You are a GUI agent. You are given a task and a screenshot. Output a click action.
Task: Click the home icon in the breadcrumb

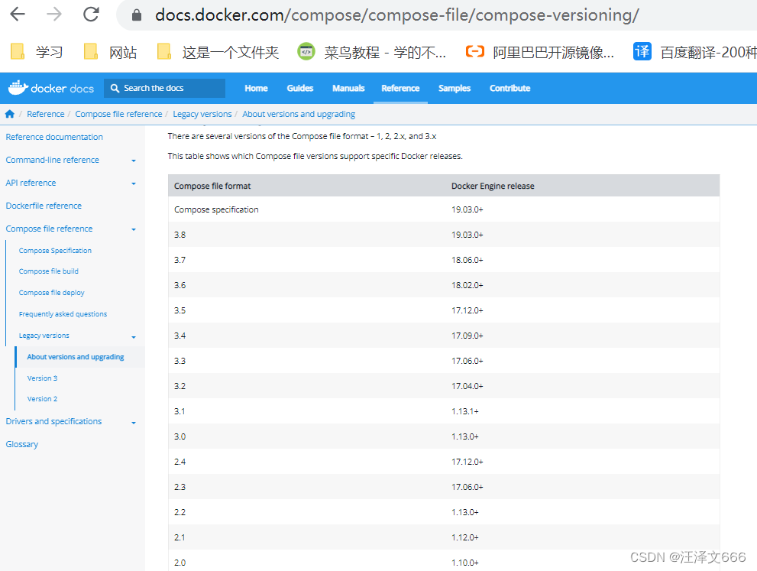click(8, 113)
